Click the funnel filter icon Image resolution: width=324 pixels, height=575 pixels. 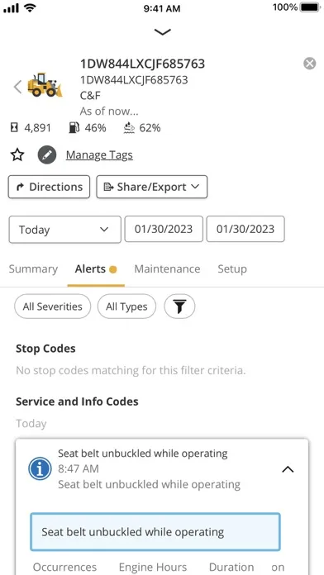(179, 307)
